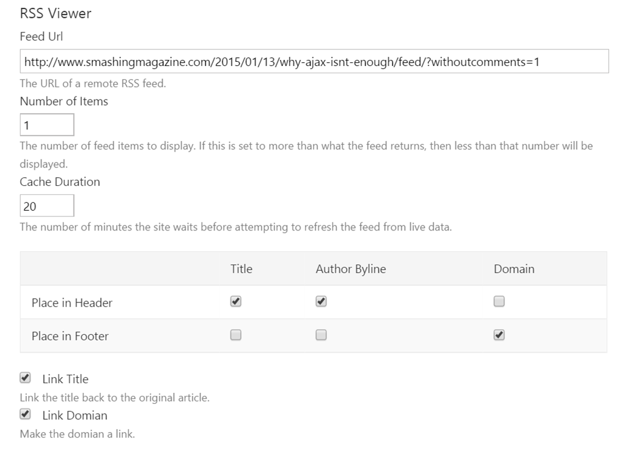The height and width of the screenshot is (451, 626).
Task: Toggle the Link Title checkbox box
Action: [x=25, y=378]
